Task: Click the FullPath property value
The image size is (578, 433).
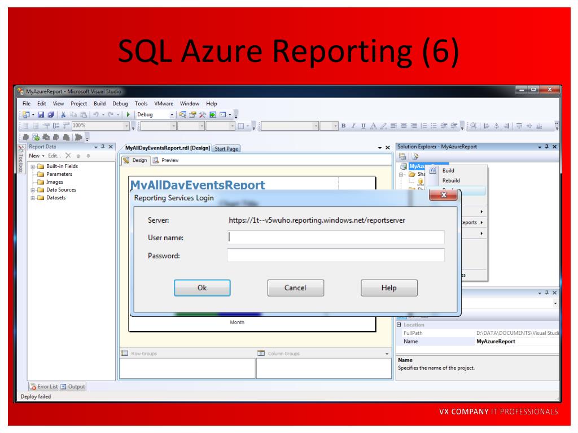Action: tap(518, 333)
